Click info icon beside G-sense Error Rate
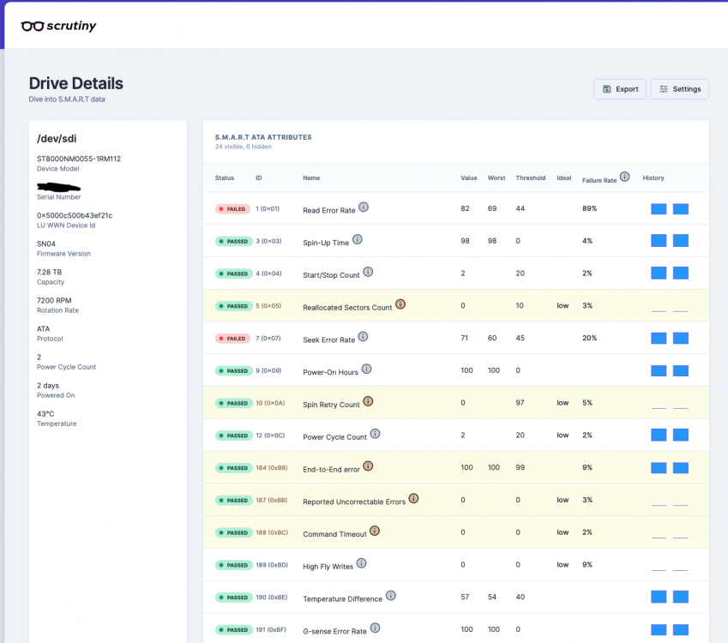 coord(375,628)
